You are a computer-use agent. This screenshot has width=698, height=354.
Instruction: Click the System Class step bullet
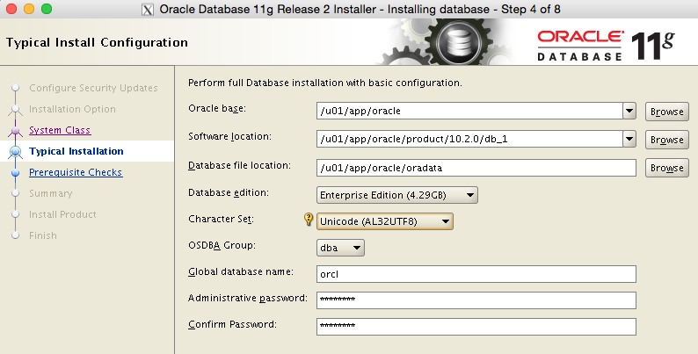coord(16,130)
